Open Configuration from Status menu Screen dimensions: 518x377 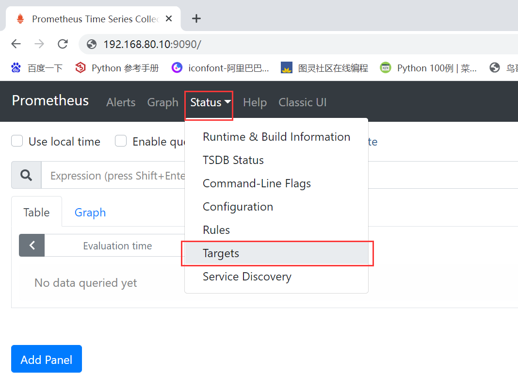coord(276,207)
